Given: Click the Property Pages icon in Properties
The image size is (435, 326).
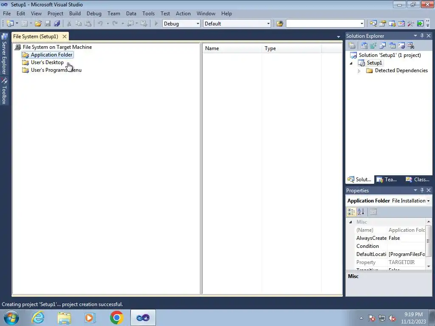Looking at the screenshot, I should click(373, 212).
